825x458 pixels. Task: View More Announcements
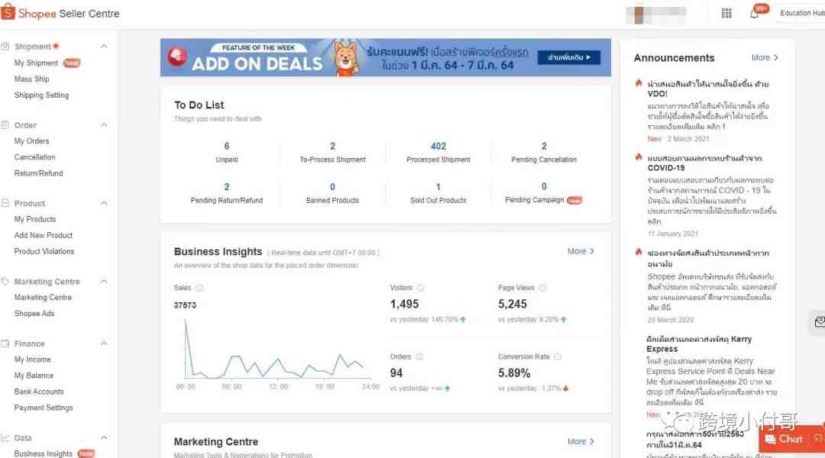point(765,57)
